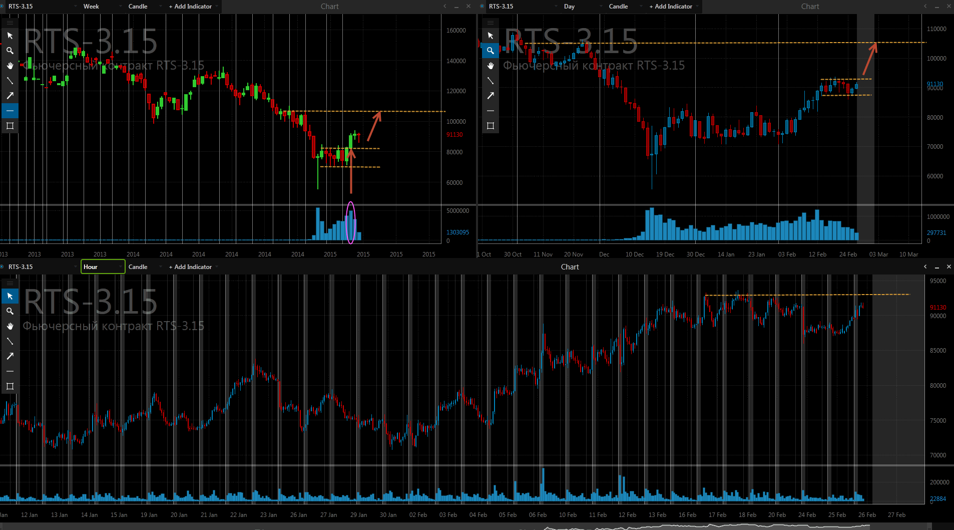
Task: Select the trend line tool in Hour chart
Action: [x=10, y=341]
